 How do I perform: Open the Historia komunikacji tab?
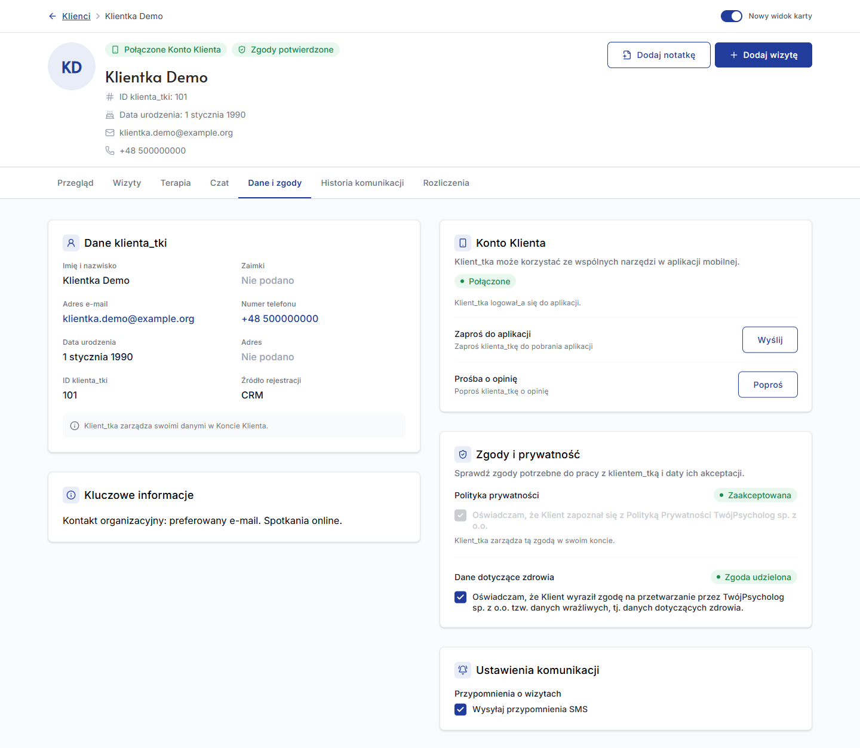(363, 183)
